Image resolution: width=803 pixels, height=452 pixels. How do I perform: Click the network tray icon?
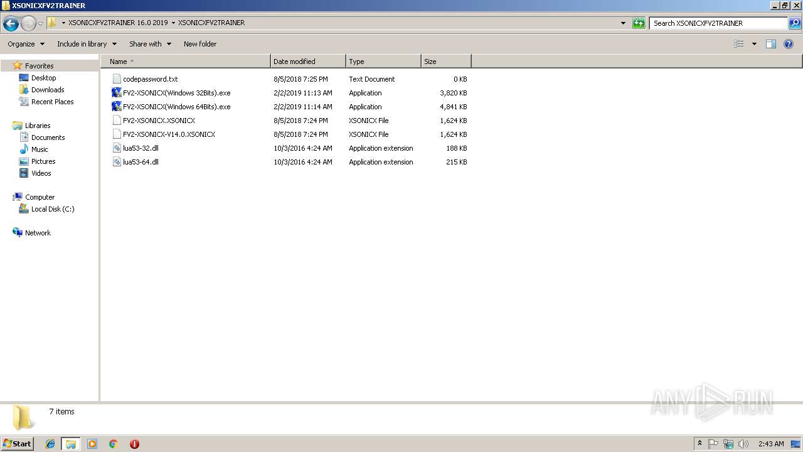click(728, 444)
